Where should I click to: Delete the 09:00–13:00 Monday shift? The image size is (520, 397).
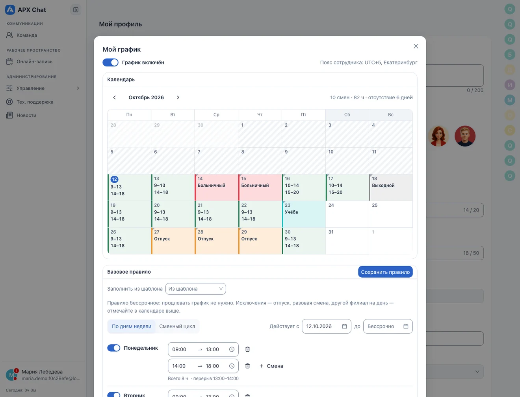tap(247, 349)
